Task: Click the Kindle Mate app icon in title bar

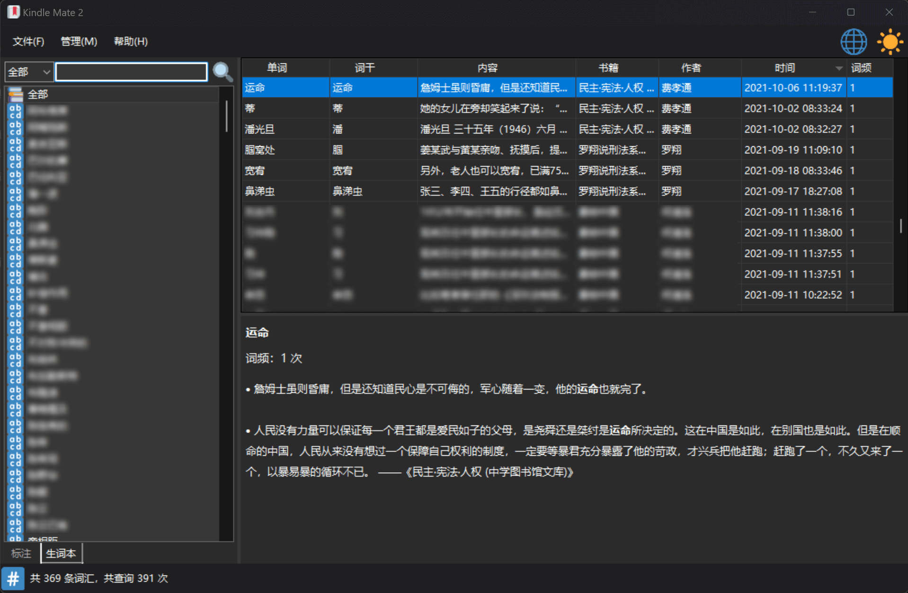Action: (13, 12)
